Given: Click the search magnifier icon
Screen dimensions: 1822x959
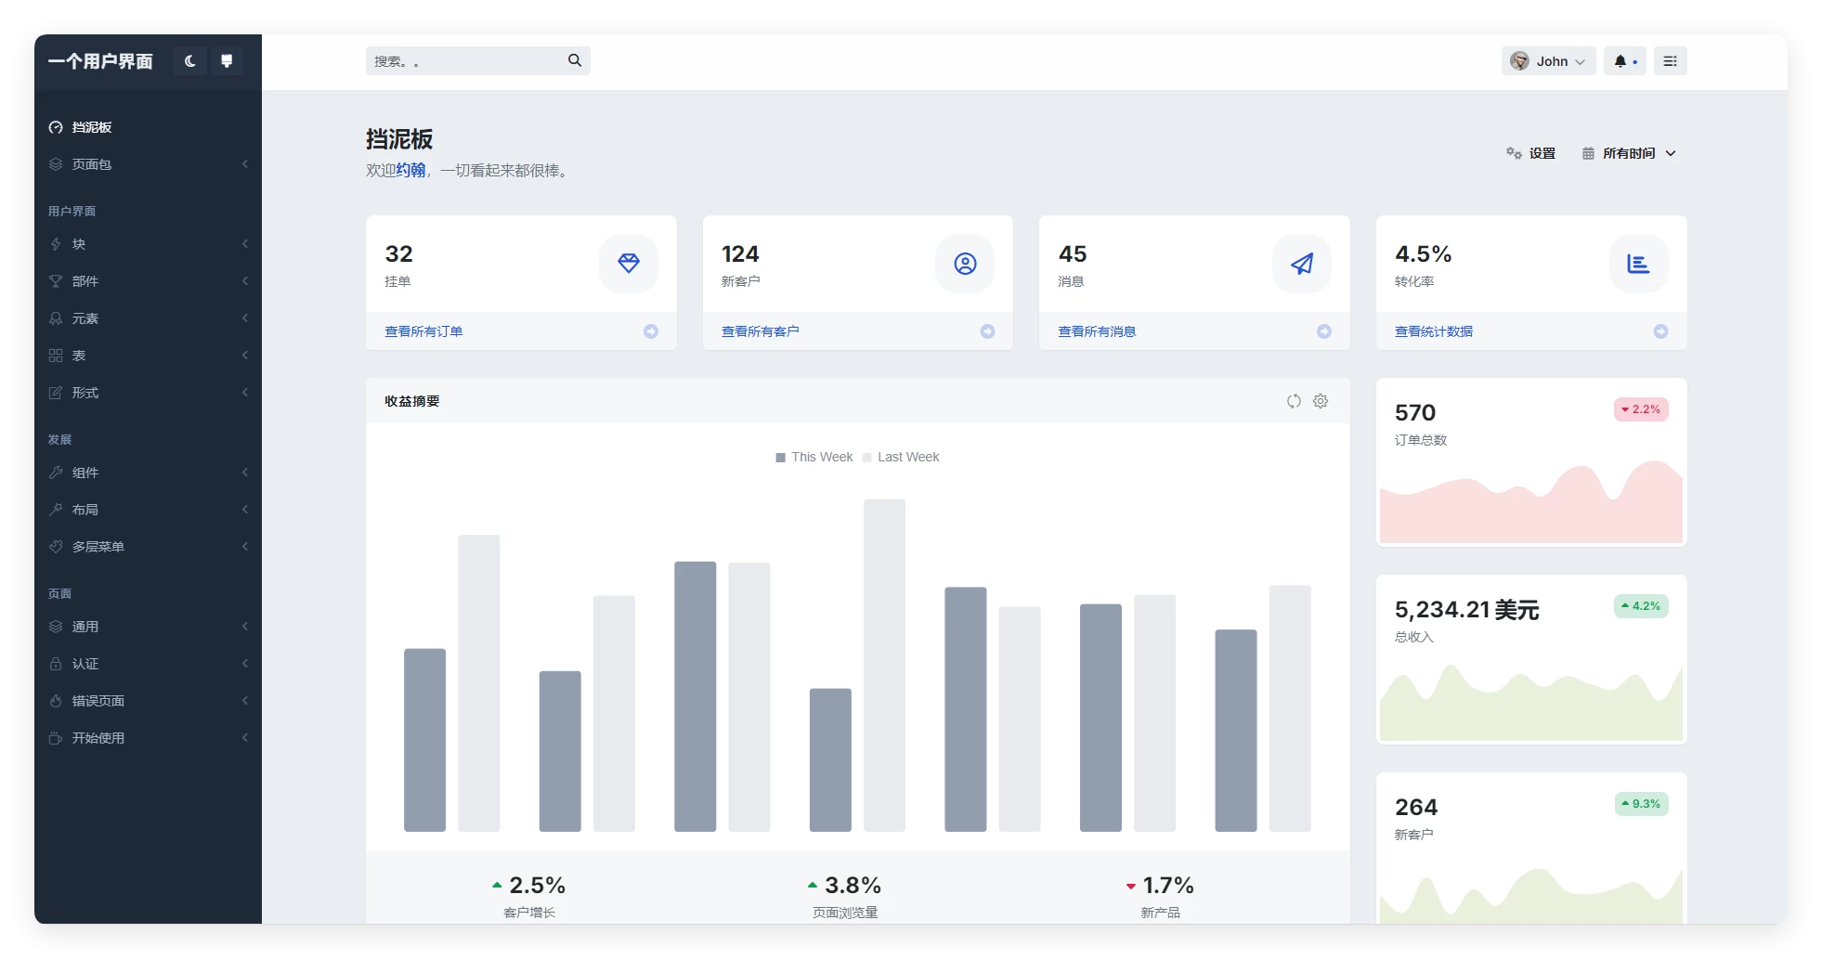Looking at the screenshot, I should 575,60.
